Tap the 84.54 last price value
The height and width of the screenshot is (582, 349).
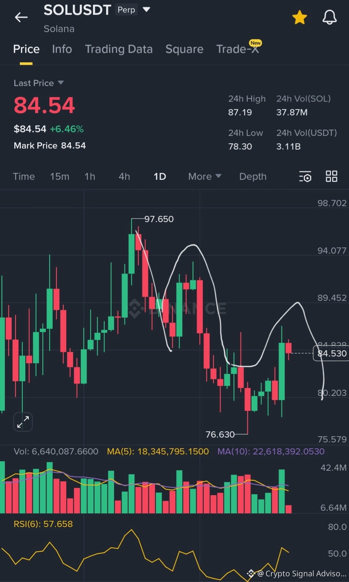(44, 105)
